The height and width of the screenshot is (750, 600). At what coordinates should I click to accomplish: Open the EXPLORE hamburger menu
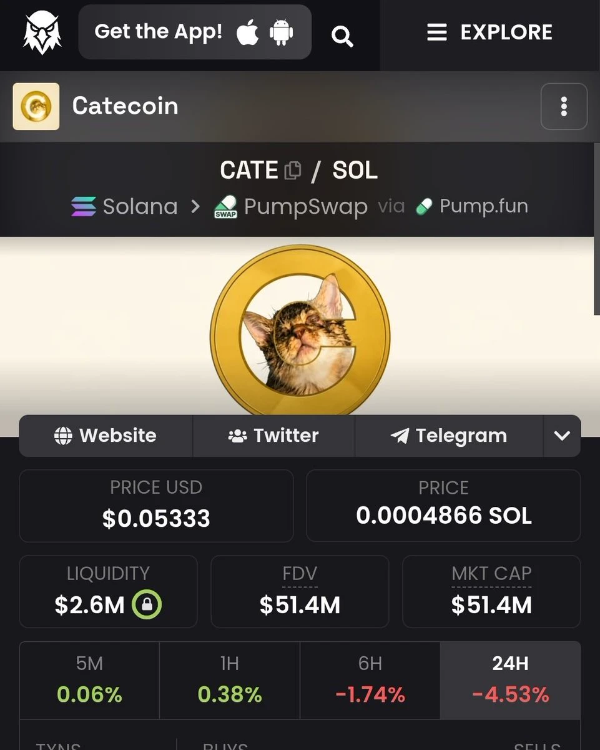(490, 32)
